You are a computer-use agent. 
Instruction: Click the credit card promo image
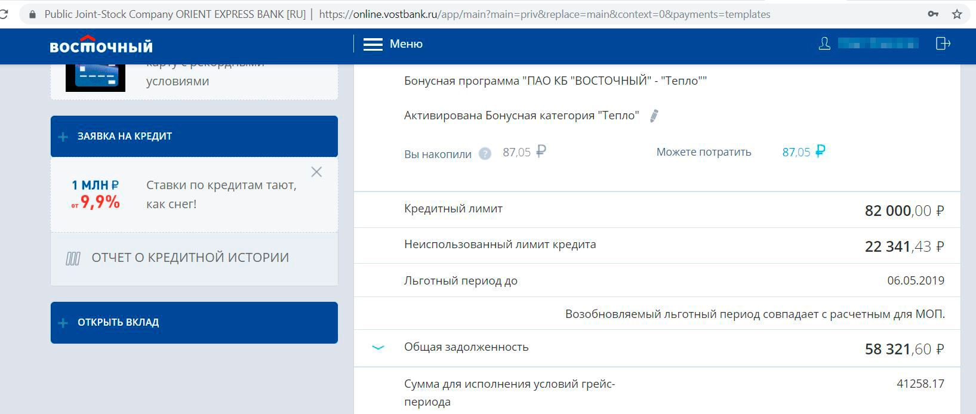(96, 76)
